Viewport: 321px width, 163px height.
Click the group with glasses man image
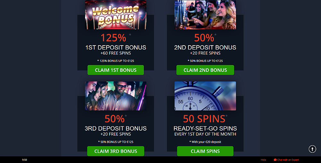(x=116, y=96)
